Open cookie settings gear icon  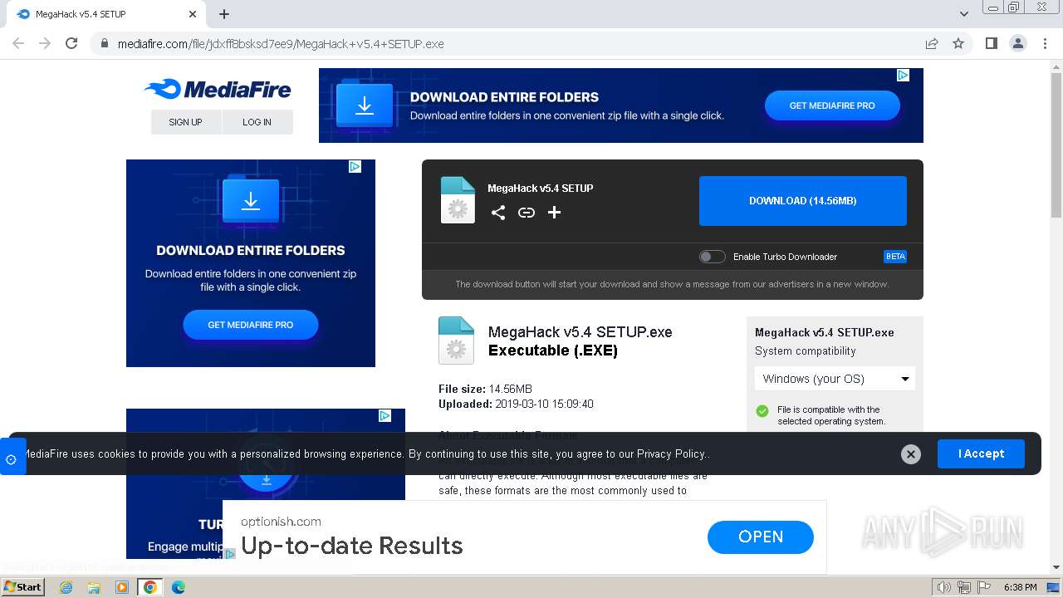point(12,458)
